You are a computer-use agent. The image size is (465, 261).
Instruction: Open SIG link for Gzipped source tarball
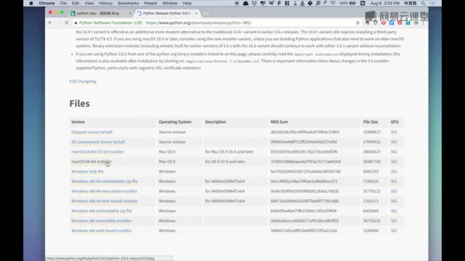pos(394,132)
